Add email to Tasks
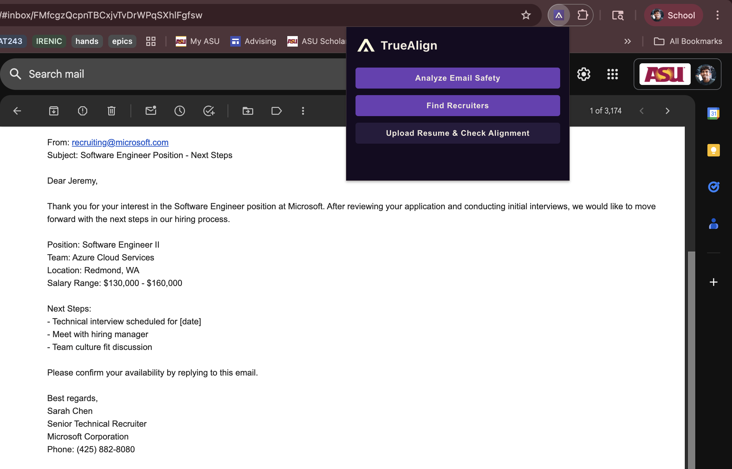 [209, 111]
